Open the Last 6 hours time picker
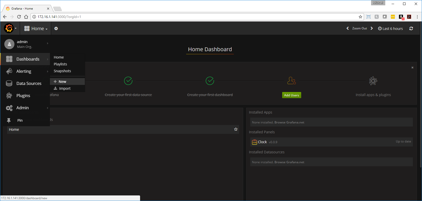 click(x=390, y=29)
